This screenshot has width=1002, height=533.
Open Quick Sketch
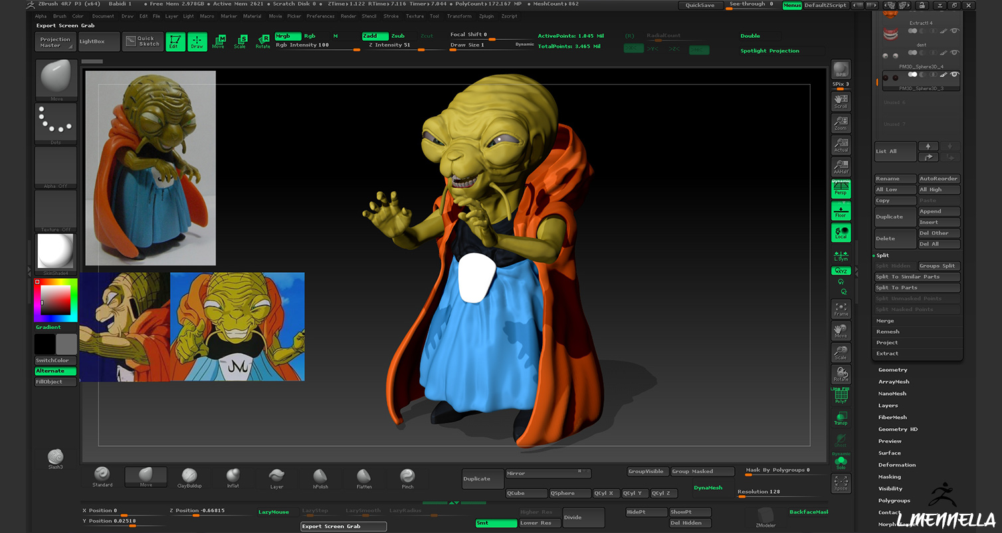tap(143, 42)
